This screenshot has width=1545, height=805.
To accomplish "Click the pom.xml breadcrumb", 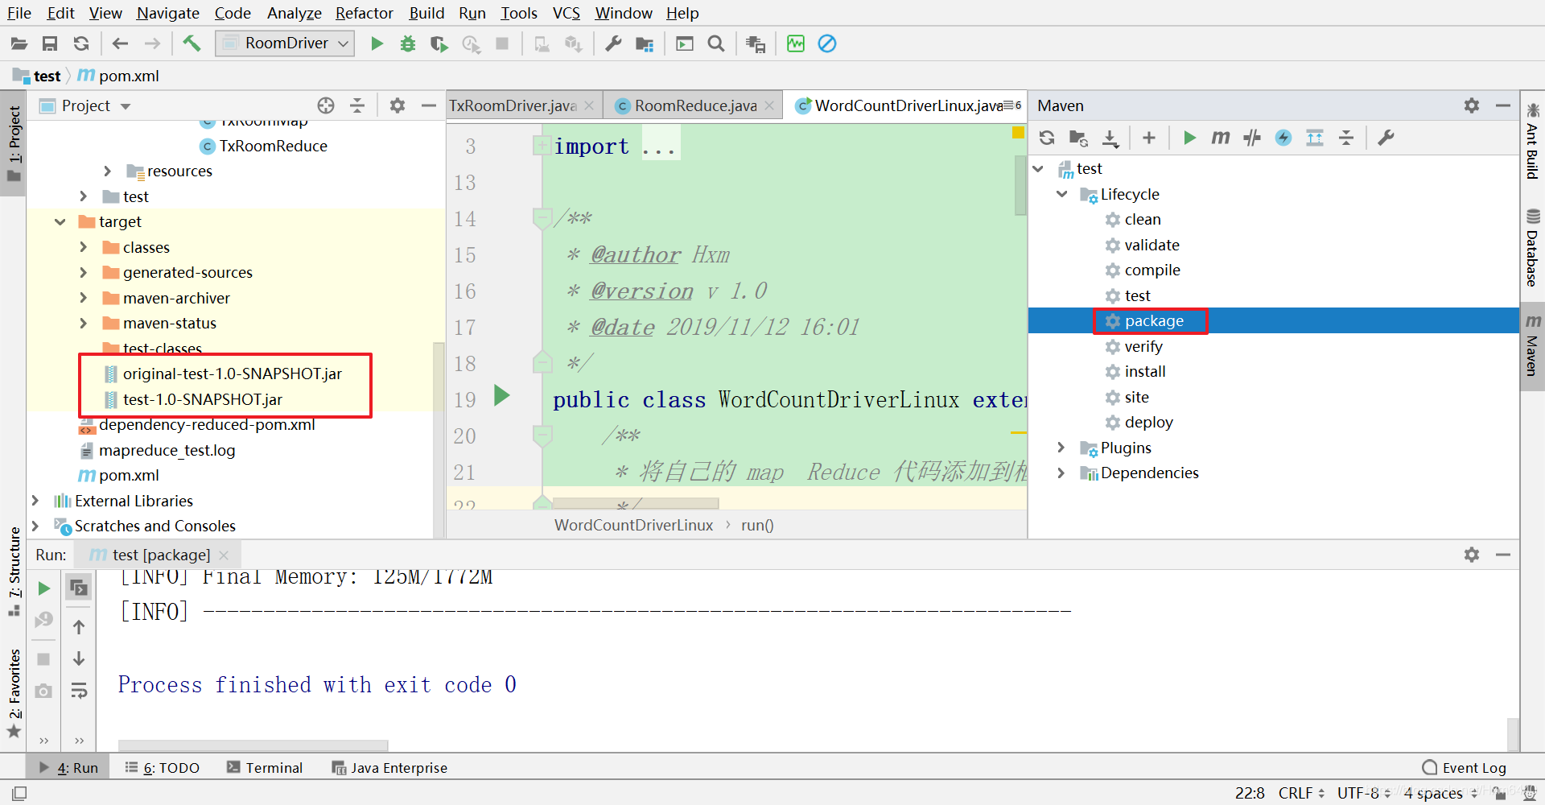I will point(118,76).
